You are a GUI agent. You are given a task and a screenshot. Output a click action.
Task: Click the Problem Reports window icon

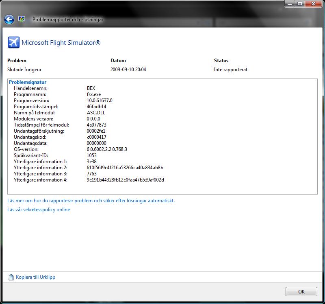coord(22,19)
